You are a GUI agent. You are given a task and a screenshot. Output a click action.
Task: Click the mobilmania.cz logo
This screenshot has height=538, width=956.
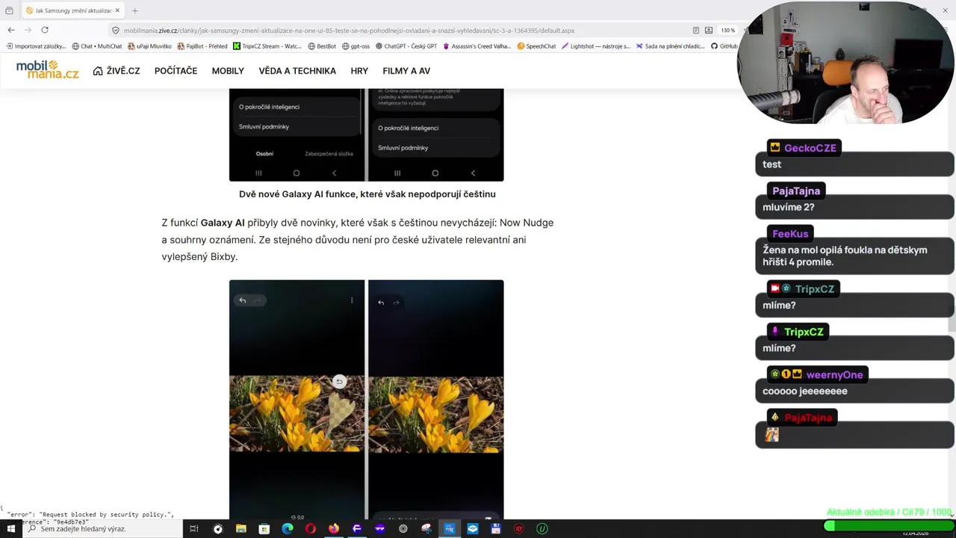pos(47,70)
